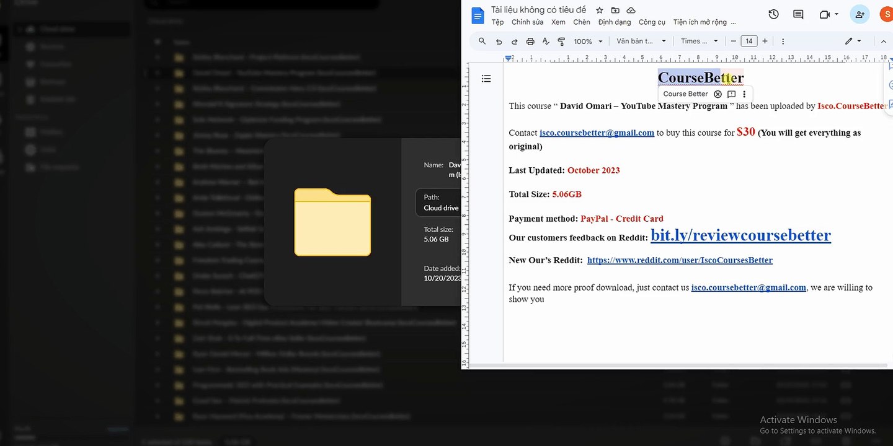893x446 pixels.
Task: Open the Xem menu
Action: 558,22
